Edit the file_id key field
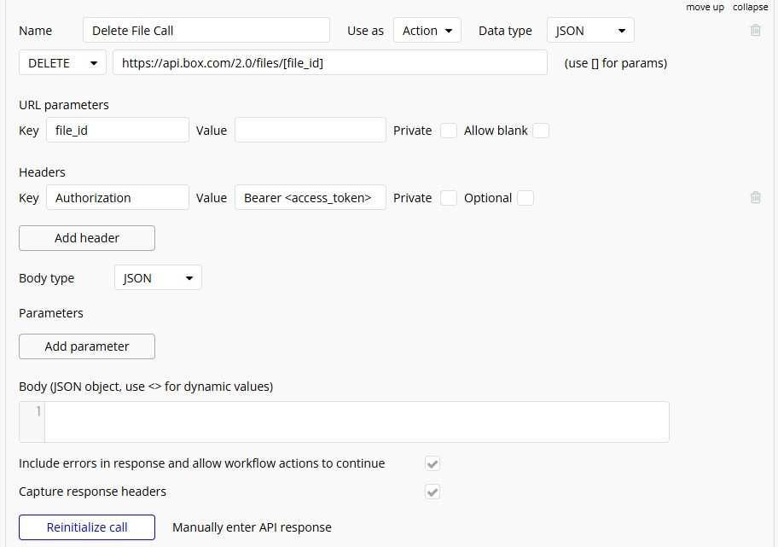Image resolution: width=778 pixels, height=547 pixels. 118,130
